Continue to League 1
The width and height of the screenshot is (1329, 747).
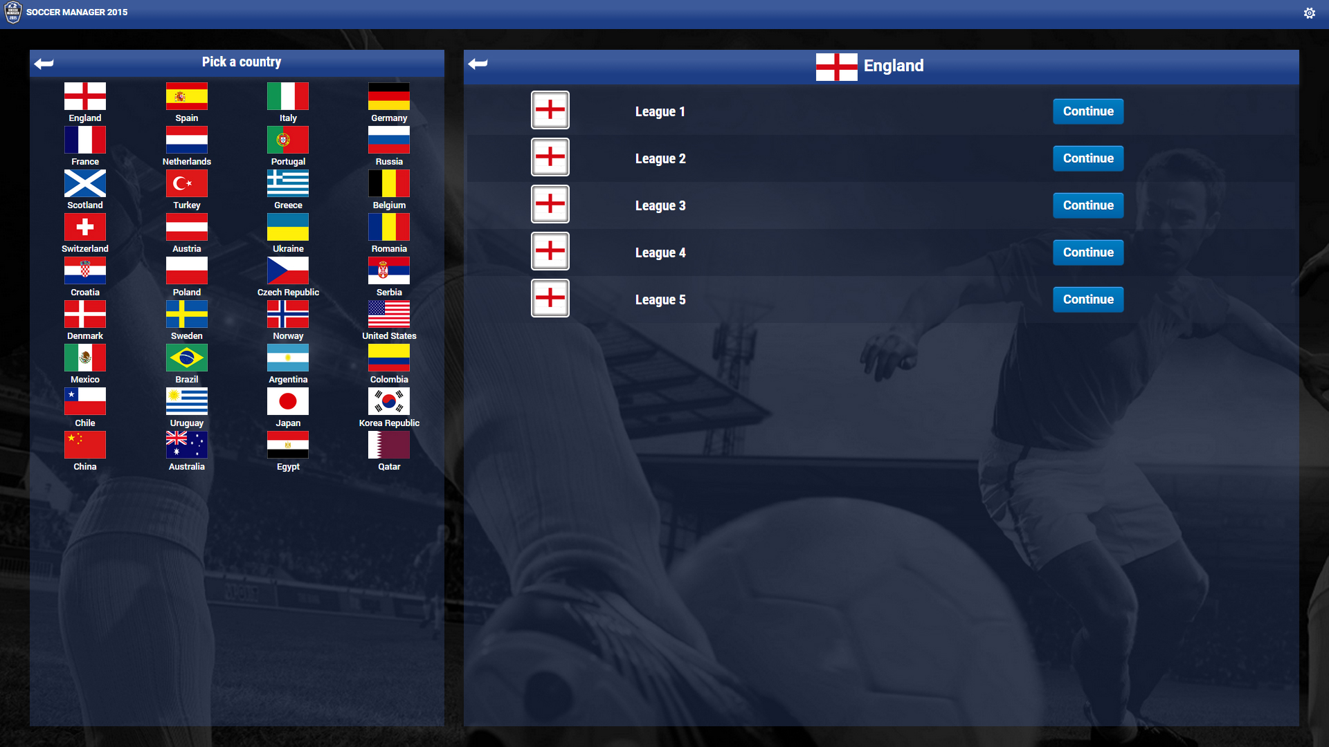click(x=1088, y=111)
